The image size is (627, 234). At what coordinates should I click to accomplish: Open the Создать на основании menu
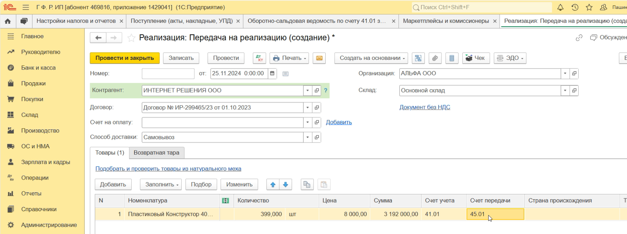tap(372, 58)
